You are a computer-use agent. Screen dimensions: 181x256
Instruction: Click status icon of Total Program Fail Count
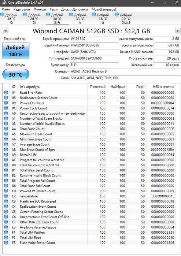tap(6, 181)
